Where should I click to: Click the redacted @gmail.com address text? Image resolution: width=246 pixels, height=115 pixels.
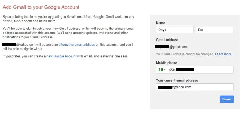coord(171,47)
